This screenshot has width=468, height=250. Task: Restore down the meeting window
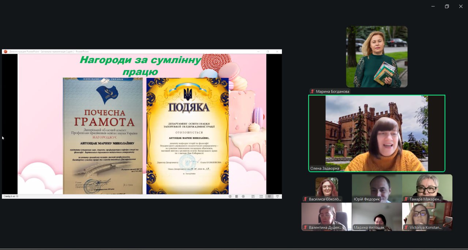click(447, 6)
